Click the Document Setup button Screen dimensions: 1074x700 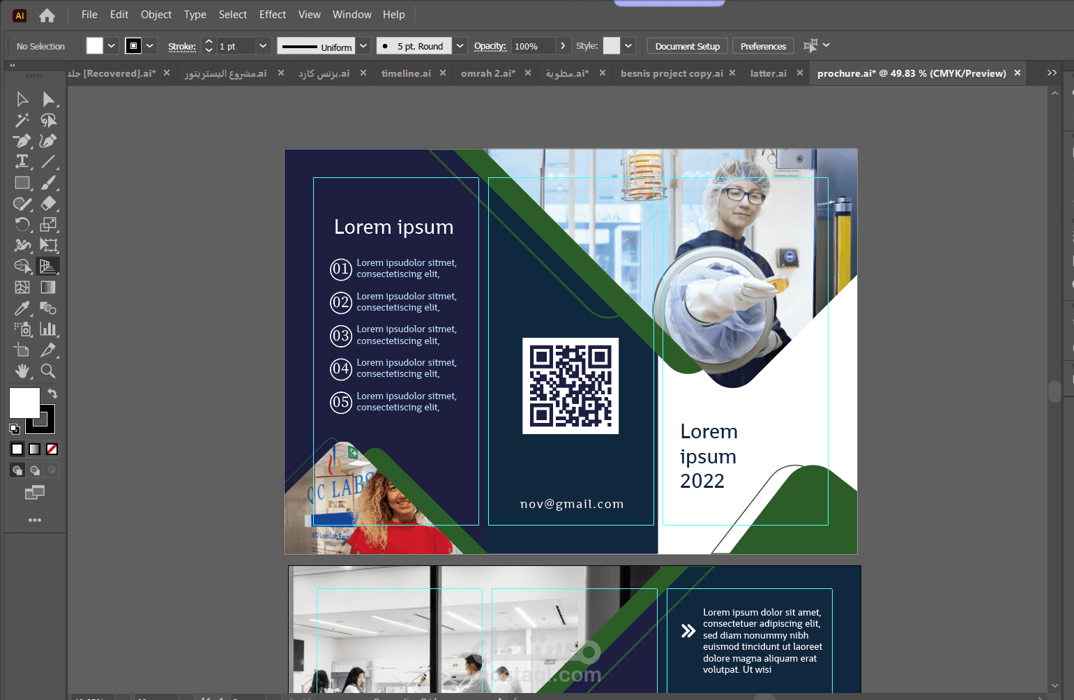(688, 46)
